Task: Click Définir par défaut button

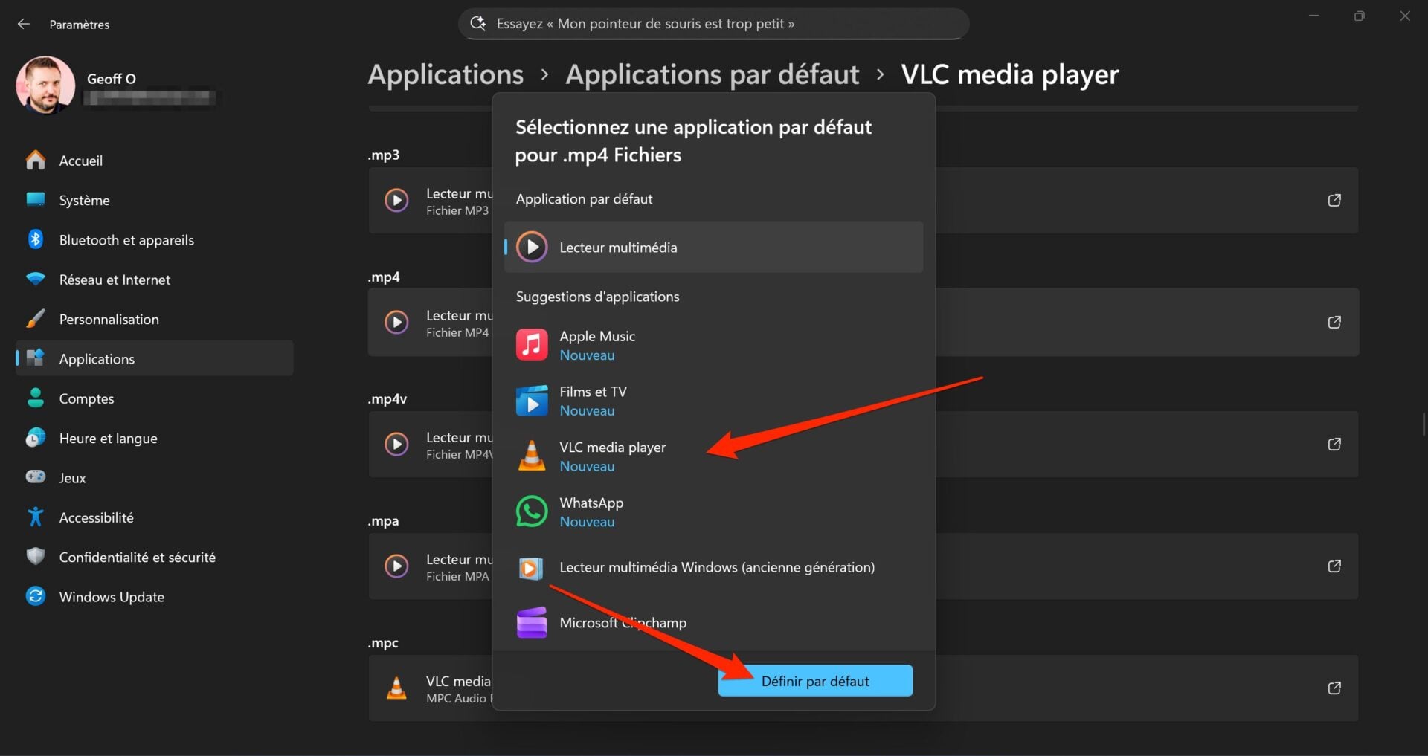Action: pos(815,681)
